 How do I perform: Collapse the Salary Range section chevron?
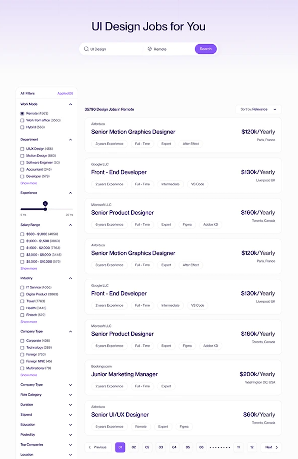coord(70,225)
